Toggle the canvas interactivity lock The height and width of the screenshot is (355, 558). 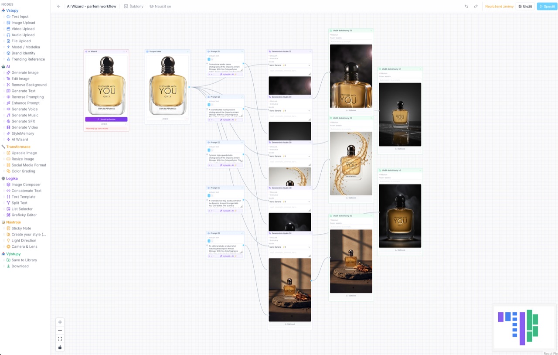pos(60,347)
